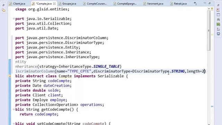This screenshot has height=125, width=222.
Task: Click the client field name
Action: [54, 95]
